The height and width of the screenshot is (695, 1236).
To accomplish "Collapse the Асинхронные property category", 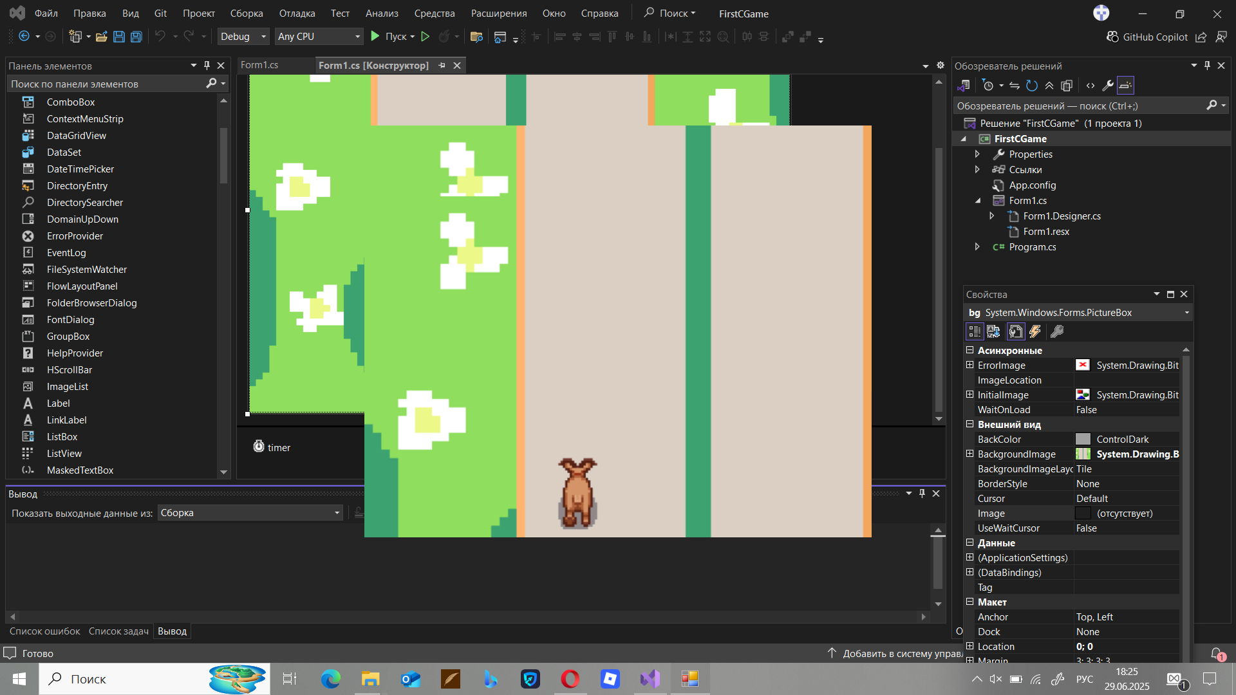I will [969, 350].
